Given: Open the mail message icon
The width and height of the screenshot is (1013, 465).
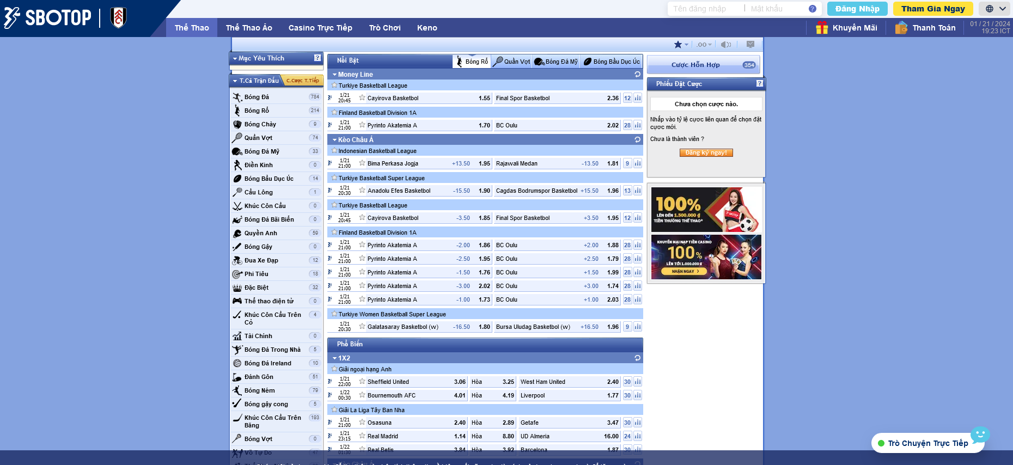Looking at the screenshot, I should pyautogui.click(x=750, y=45).
